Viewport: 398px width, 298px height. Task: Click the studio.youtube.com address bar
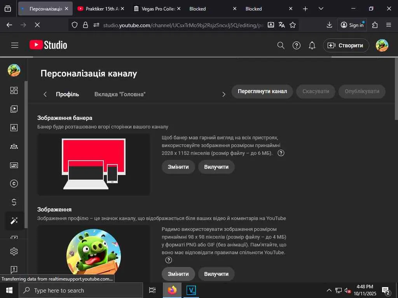[x=183, y=25]
